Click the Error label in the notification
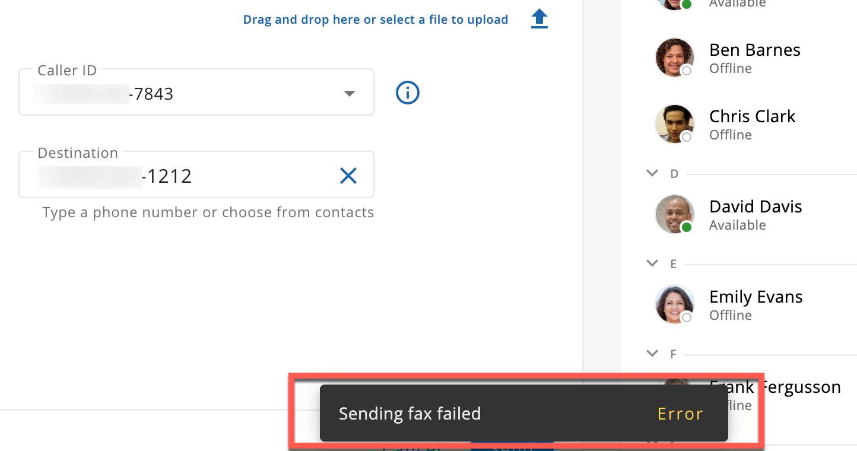This screenshot has width=857, height=451. pyautogui.click(x=680, y=414)
